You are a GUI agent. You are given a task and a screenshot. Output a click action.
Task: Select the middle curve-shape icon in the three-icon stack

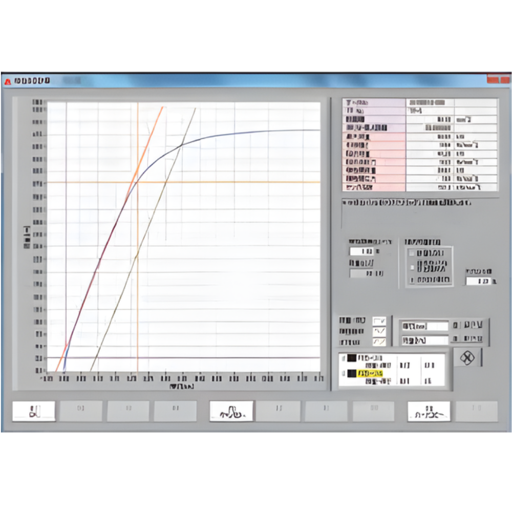tap(379, 331)
